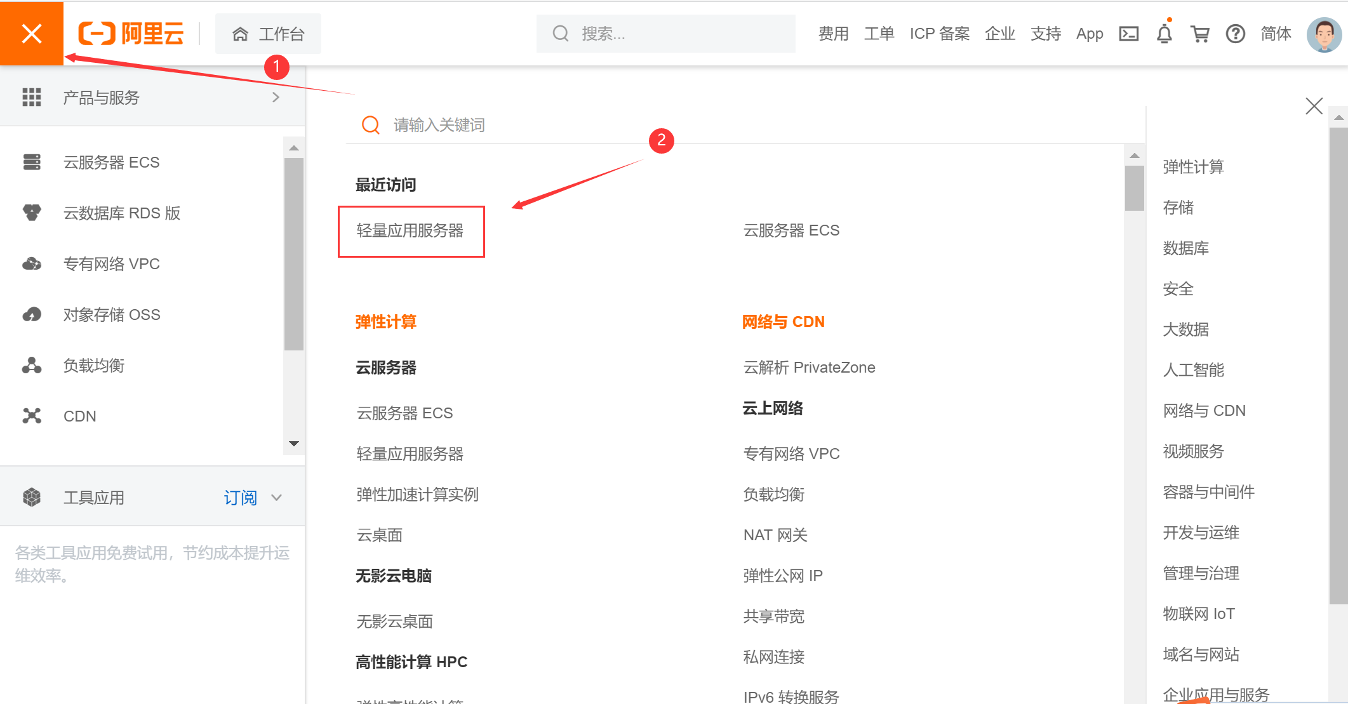Open the user avatar menu

(x=1324, y=35)
